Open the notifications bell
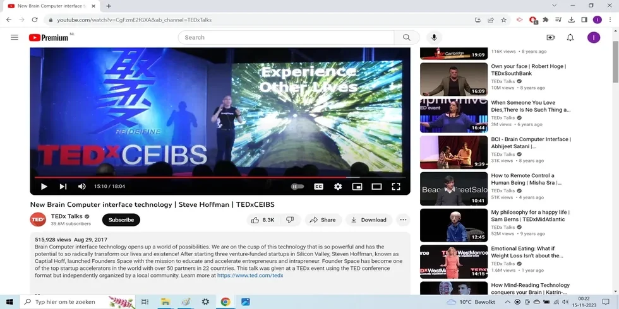The width and height of the screenshot is (619, 309). click(570, 37)
